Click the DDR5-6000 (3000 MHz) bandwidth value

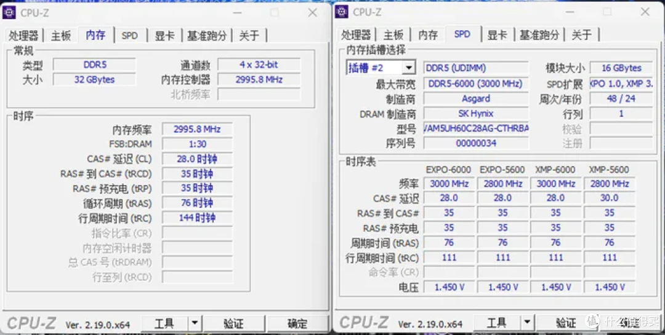(476, 84)
